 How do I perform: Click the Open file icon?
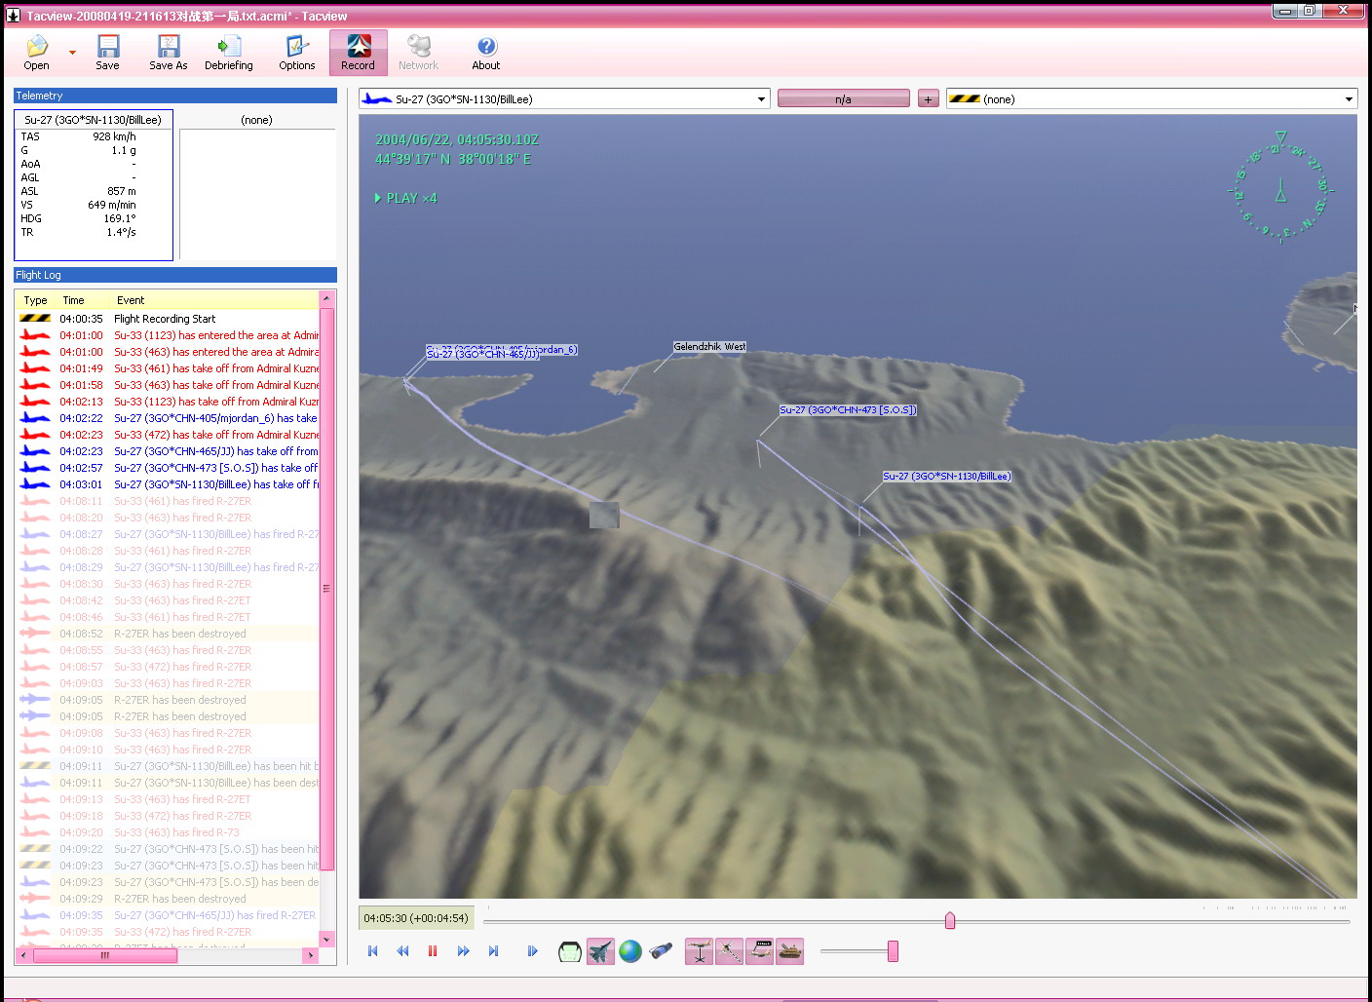pyautogui.click(x=36, y=53)
